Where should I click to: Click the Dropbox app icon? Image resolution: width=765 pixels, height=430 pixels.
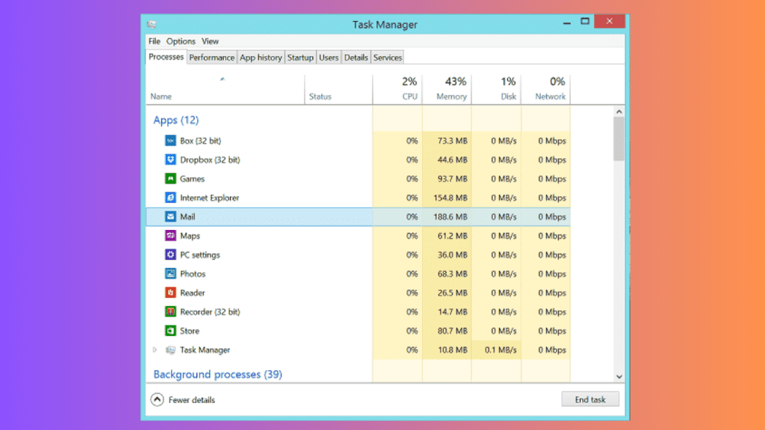click(170, 160)
